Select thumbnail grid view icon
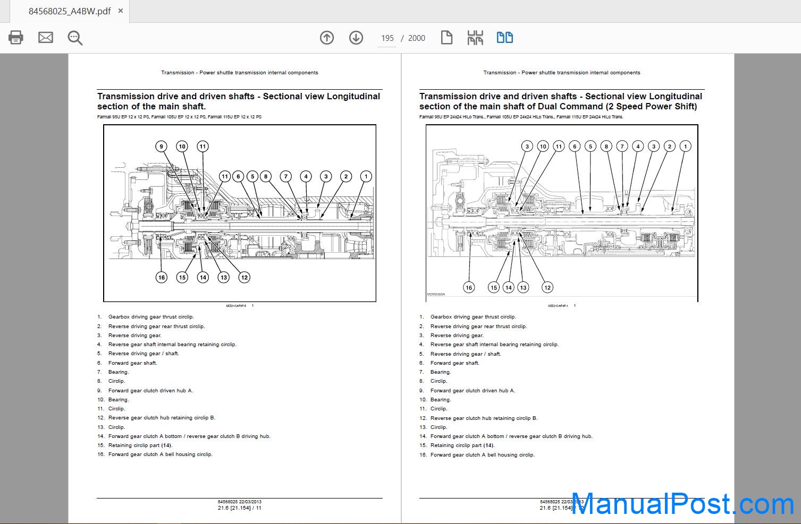 tap(475, 38)
